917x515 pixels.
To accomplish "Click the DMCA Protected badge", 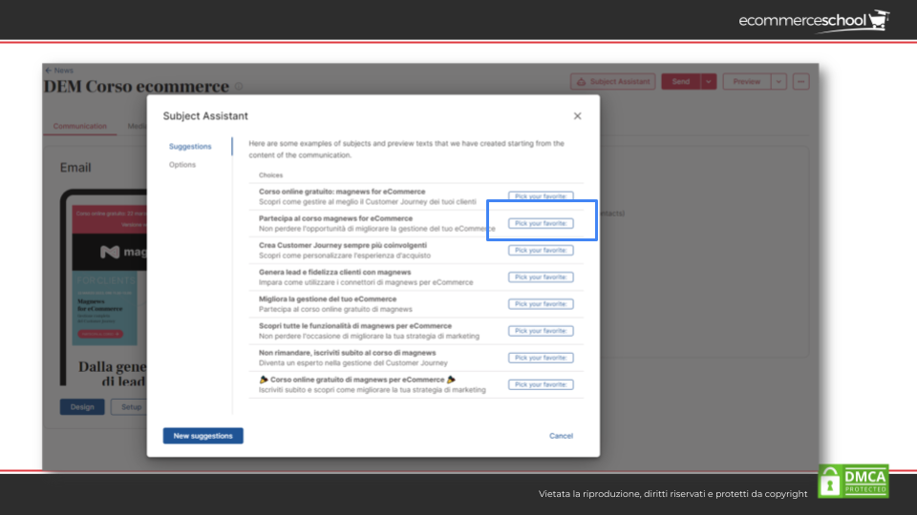I will tap(853, 481).
